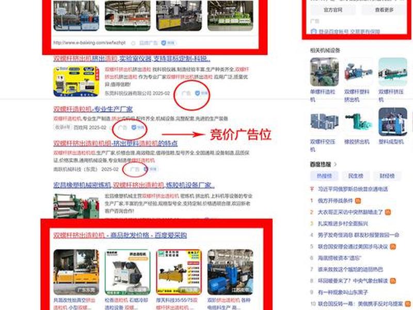
Task: Click the yellow thumbnail of the 实验室仪器 result
Action: click(76, 82)
